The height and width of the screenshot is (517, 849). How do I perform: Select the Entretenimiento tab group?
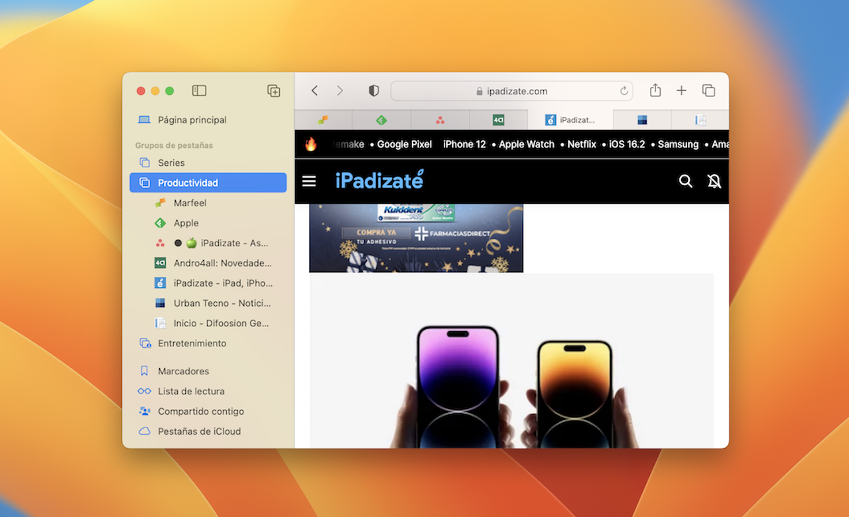point(192,343)
